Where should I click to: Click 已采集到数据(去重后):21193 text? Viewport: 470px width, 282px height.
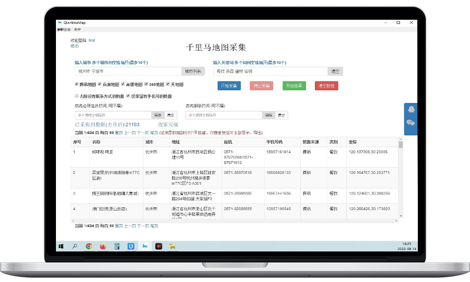pos(107,125)
